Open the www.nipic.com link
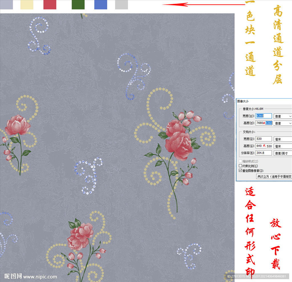Image resolution: width=292 pixels, height=282 pixels. (x=40, y=277)
